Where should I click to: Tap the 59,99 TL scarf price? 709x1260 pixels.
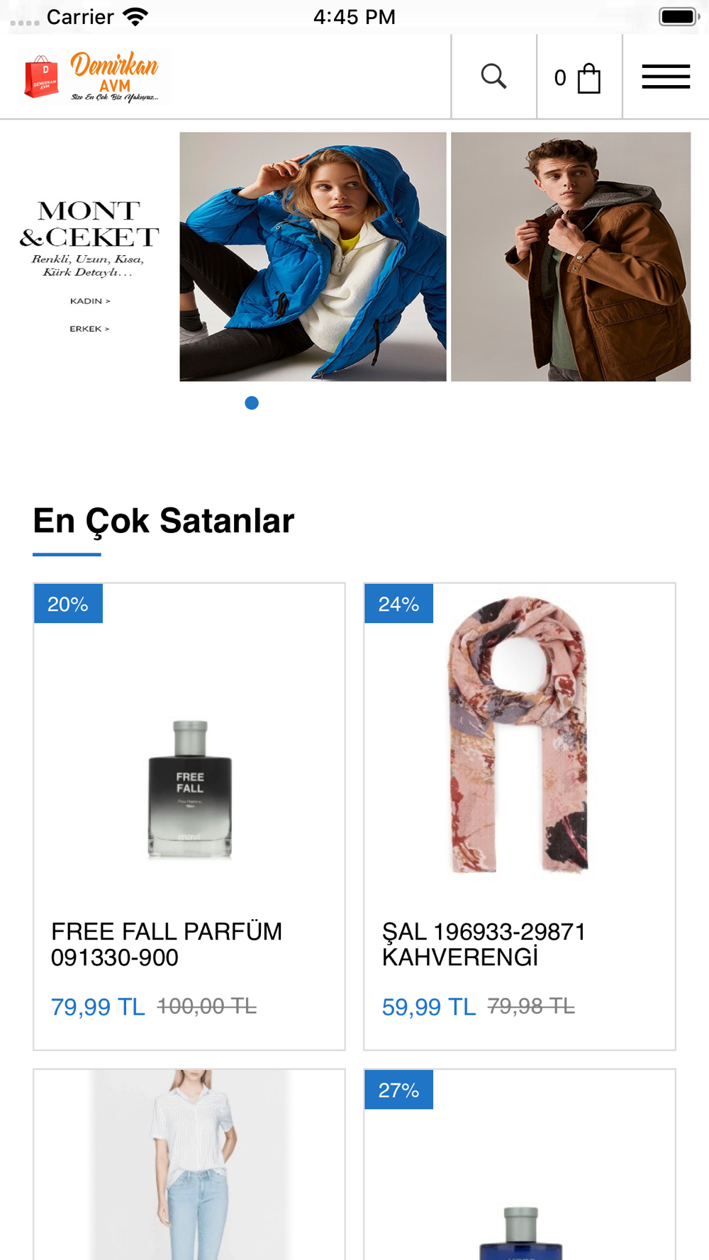429,1006
